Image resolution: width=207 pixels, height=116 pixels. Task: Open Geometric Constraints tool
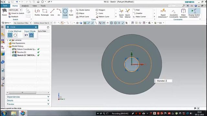tap(174, 13)
